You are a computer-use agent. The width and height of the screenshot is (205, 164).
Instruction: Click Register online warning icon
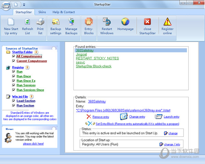pyautogui.click(x=167, y=22)
